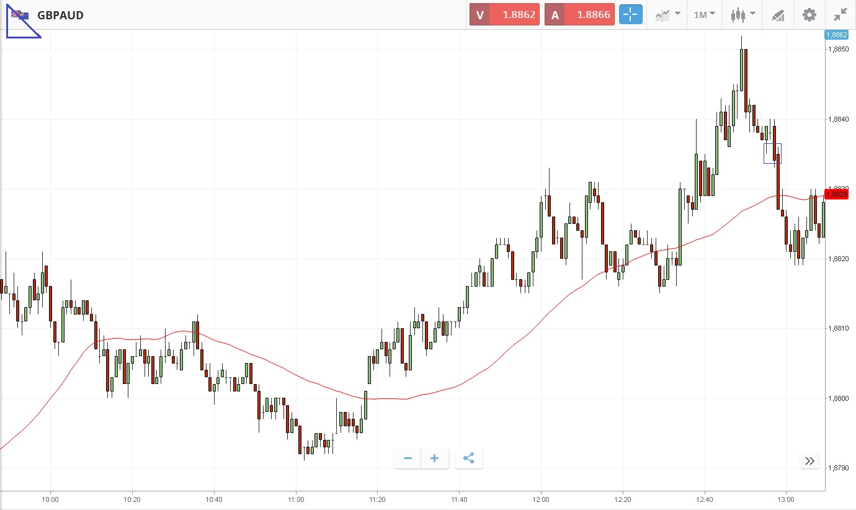Click the 1,8850 price axis label
The height and width of the screenshot is (510, 856).
pyautogui.click(x=837, y=49)
